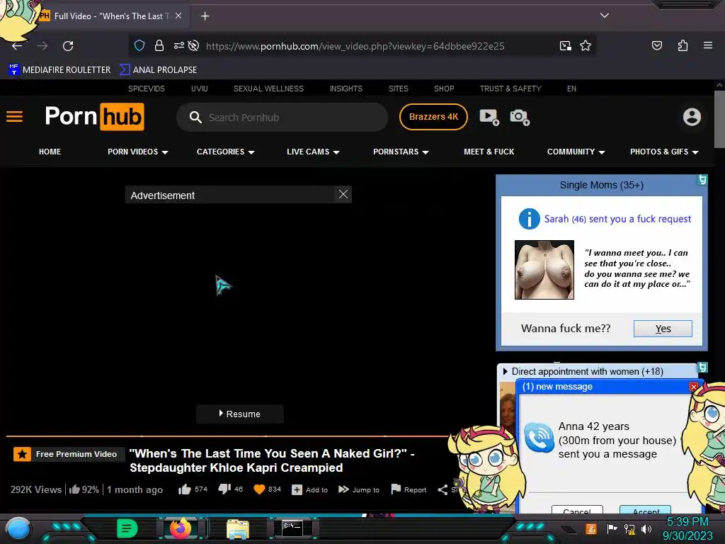Viewport: 725px width, 544px height.
Task: Open MEDIAFIRE ROULETTER bookmark
Action: tap(59, 70)
